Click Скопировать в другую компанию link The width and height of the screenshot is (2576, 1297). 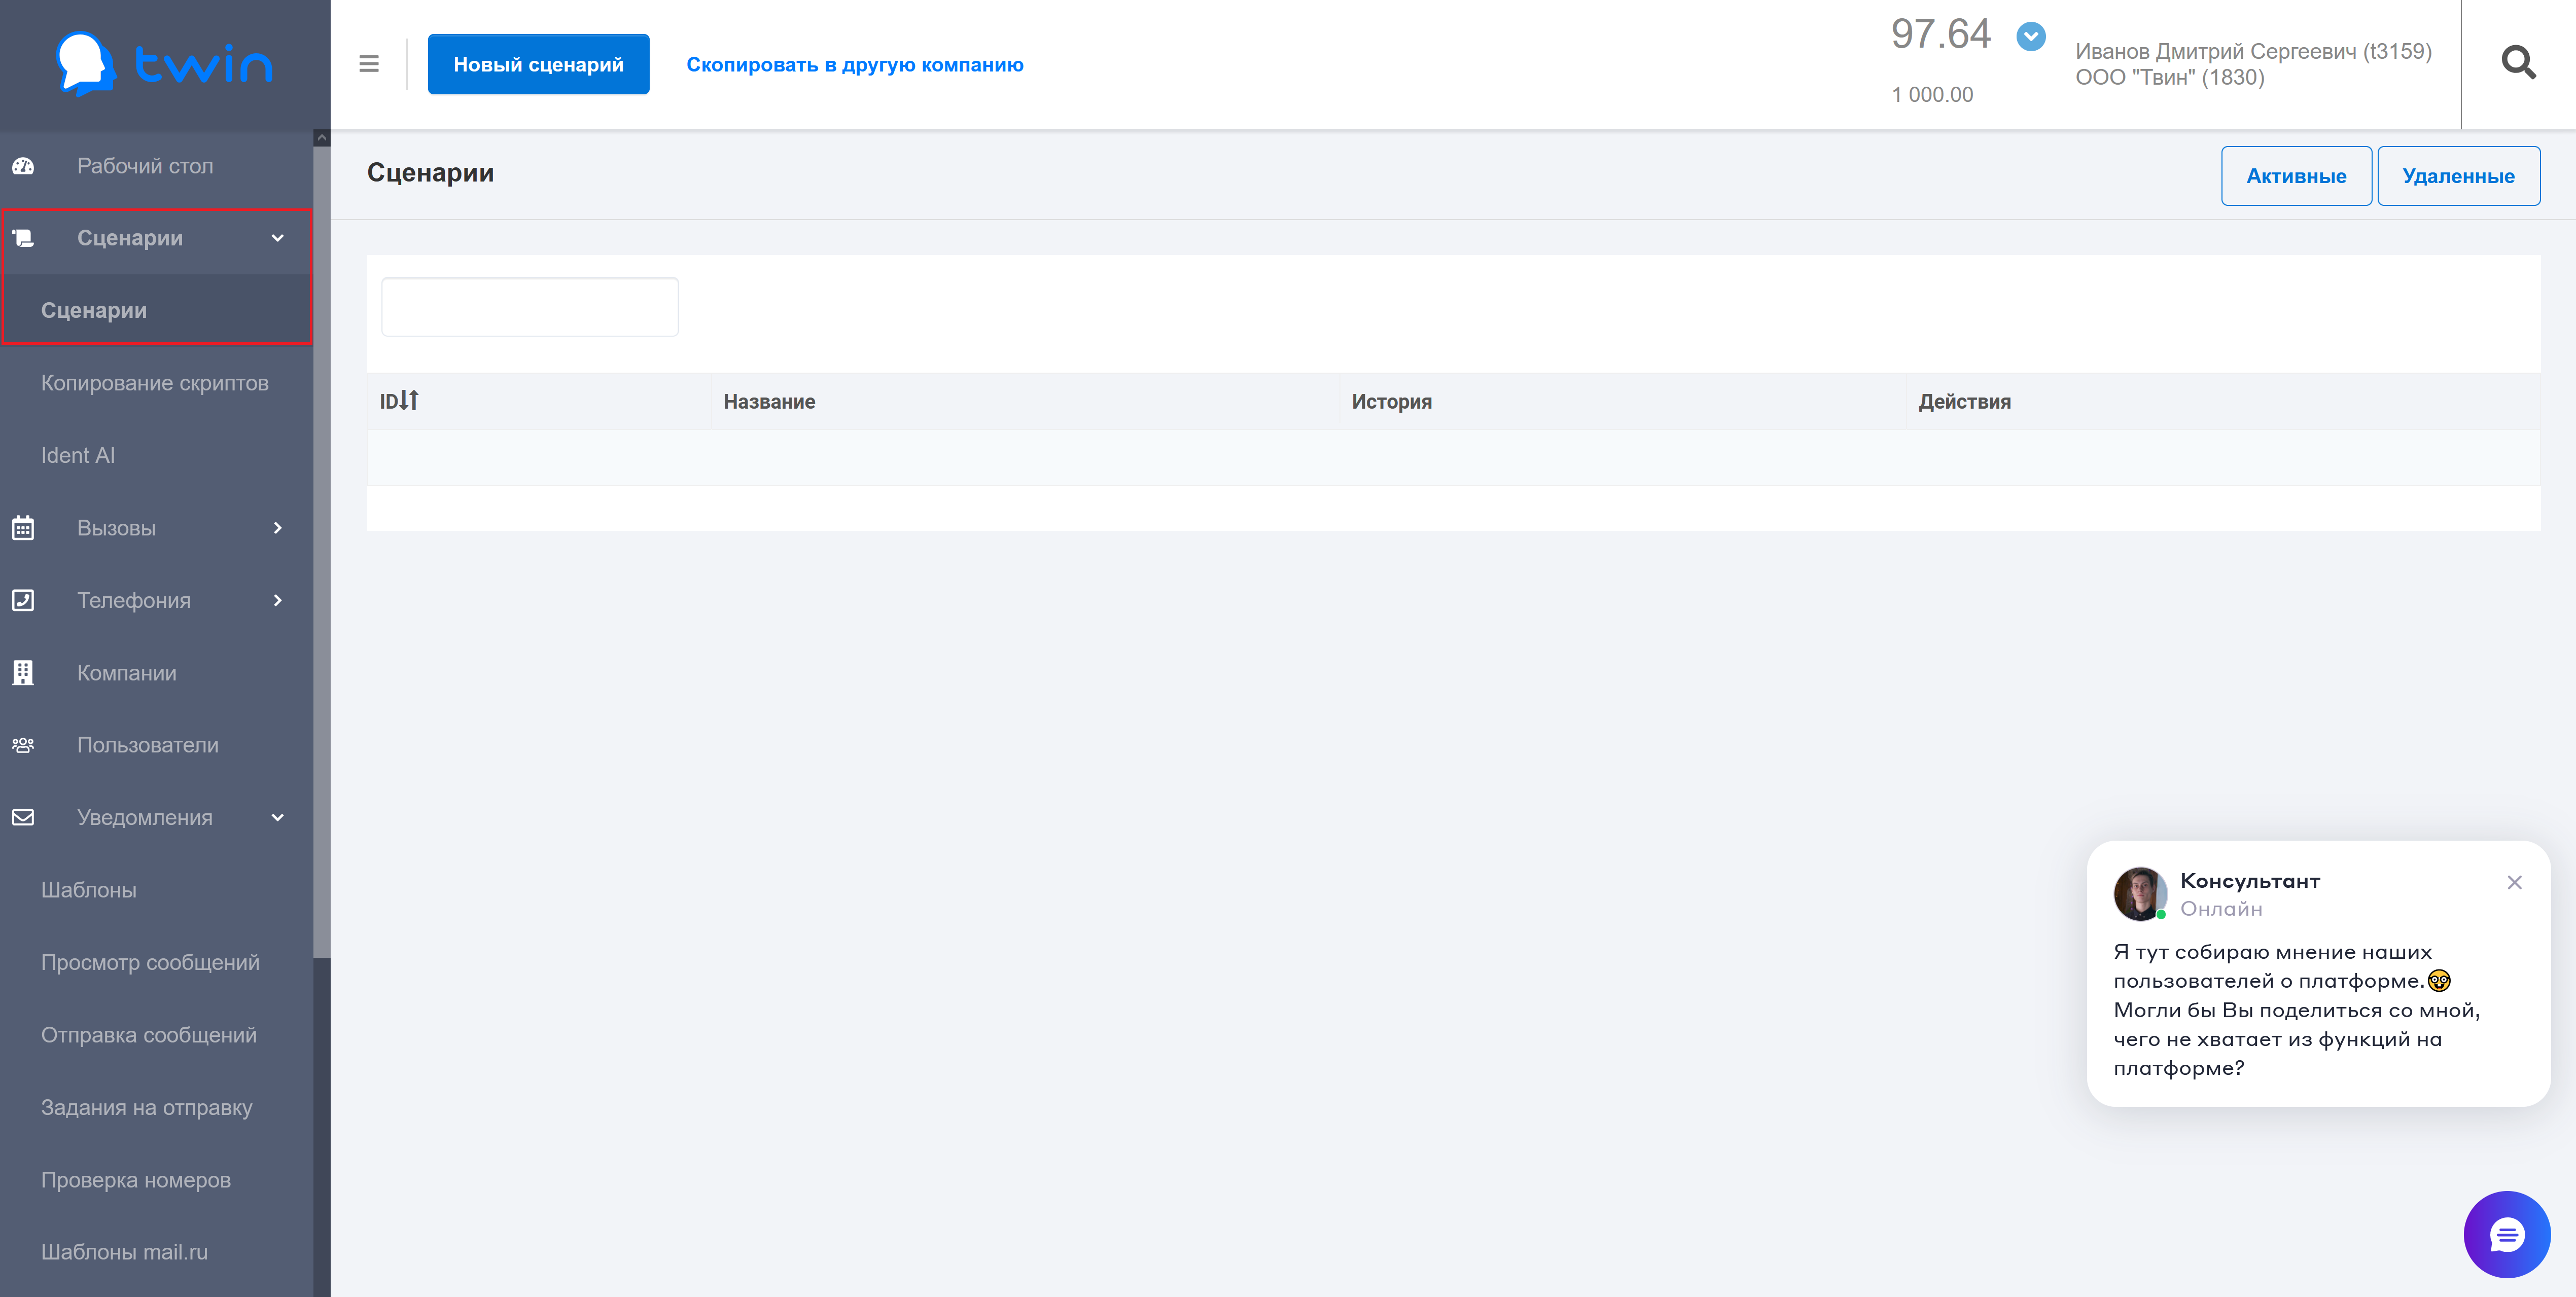855,64
